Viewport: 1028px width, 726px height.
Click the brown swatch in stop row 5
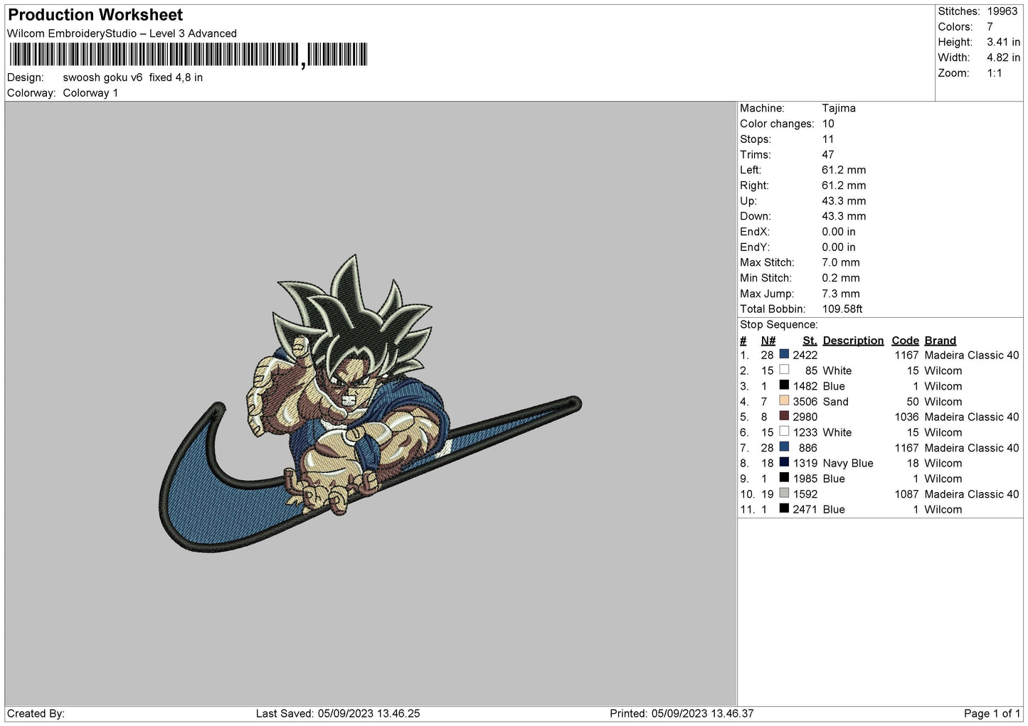784,416
